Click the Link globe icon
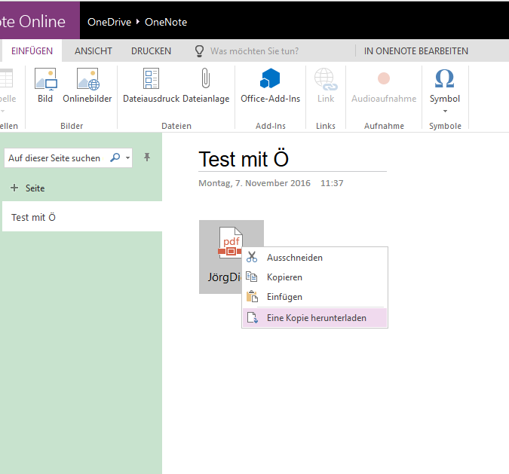The width and height of the screenshot is (509, 474). pos(325,80)
